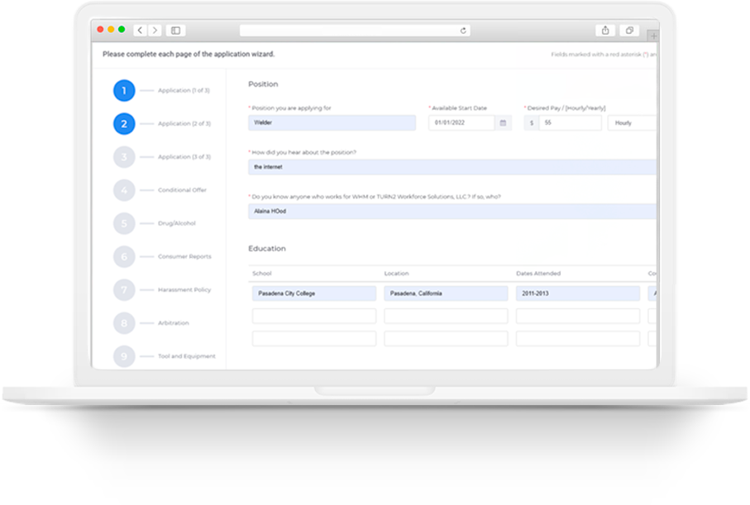Click the browser forward arrow
The image size is (750, 505).
155,31
